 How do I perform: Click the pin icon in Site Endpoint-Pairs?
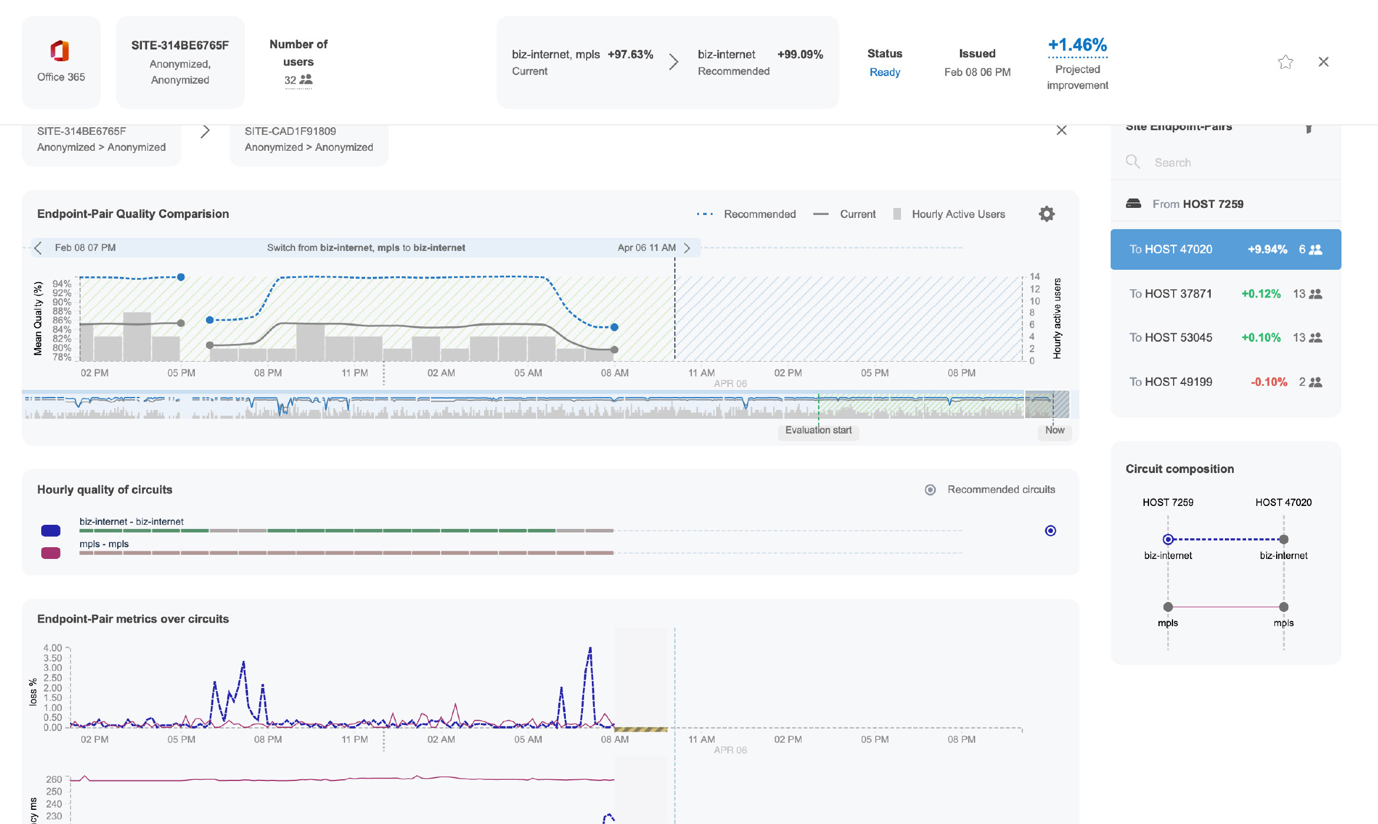1309,128
